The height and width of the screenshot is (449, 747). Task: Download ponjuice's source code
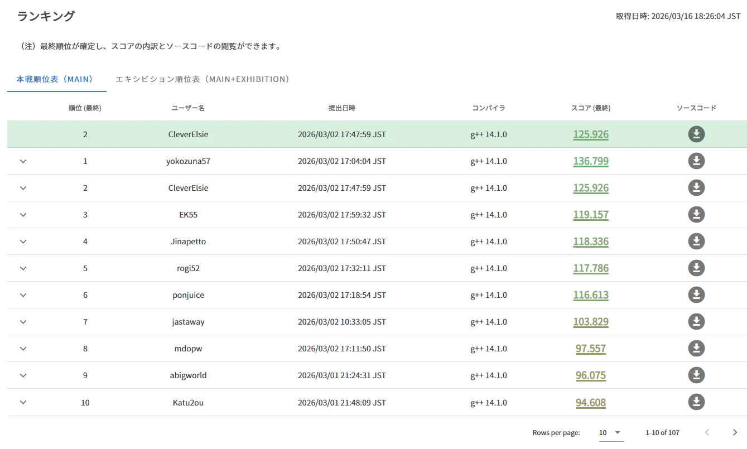[696, 295]
